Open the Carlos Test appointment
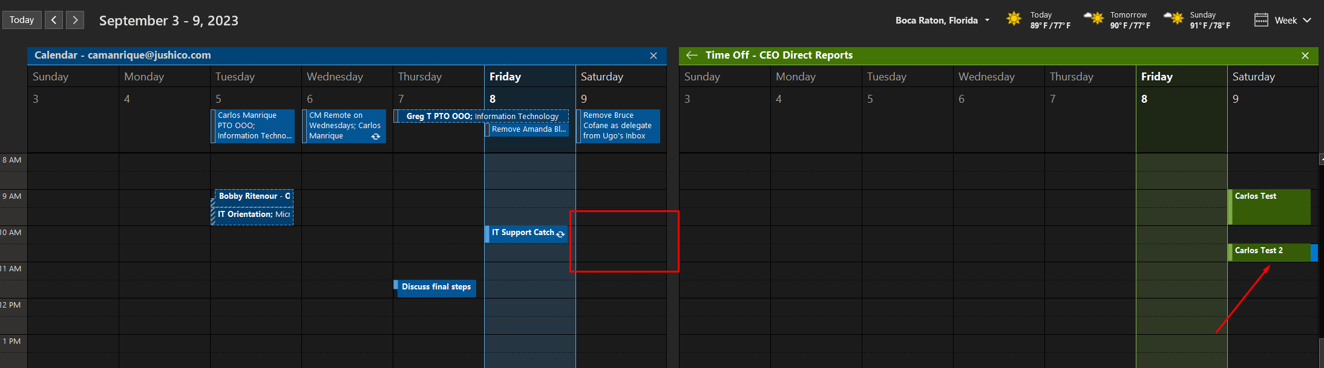The width and height of the screenshot is (1324, 368). [x=1270, y=207]
